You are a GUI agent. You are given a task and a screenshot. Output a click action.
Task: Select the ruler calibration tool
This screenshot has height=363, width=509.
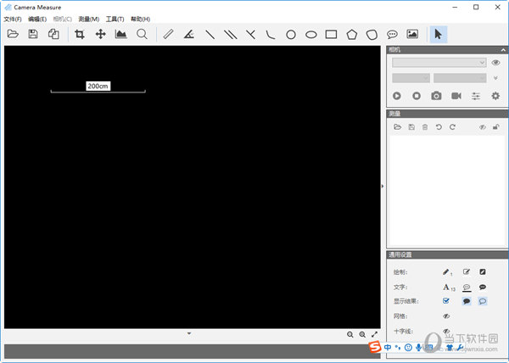168,34
